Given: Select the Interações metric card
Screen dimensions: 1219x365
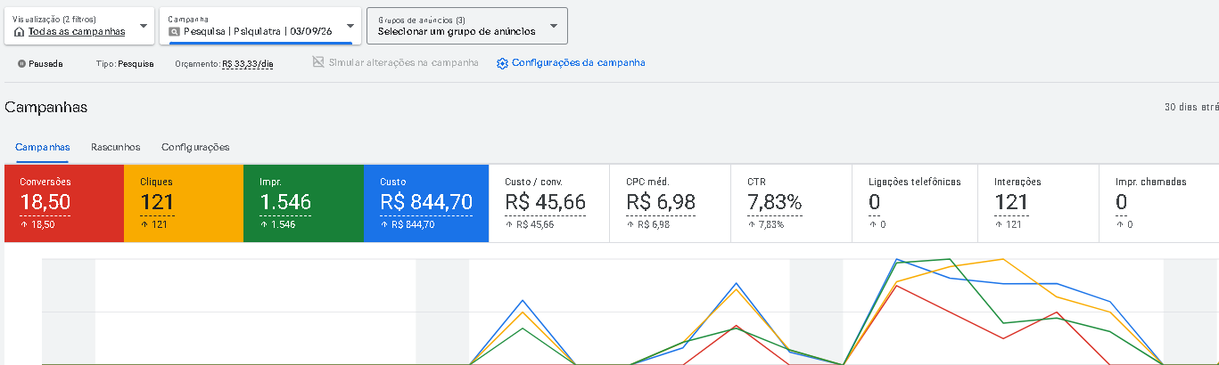Looking at the screenshot, I should click(x=1039, y=203).
